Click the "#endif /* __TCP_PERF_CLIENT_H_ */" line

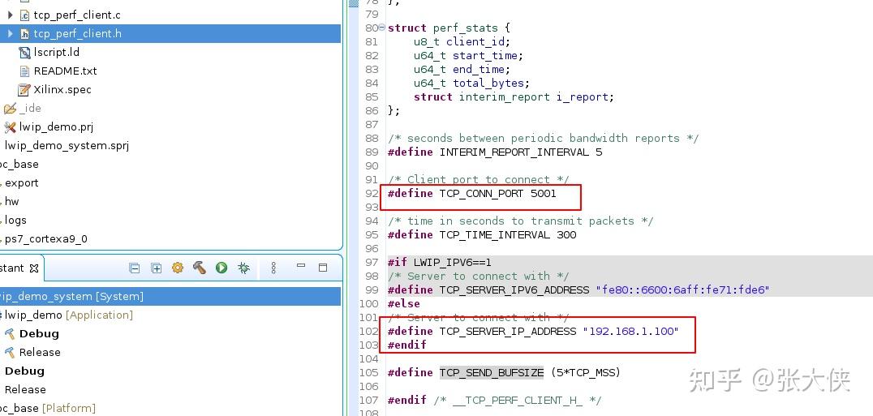[x=494, y=401]
